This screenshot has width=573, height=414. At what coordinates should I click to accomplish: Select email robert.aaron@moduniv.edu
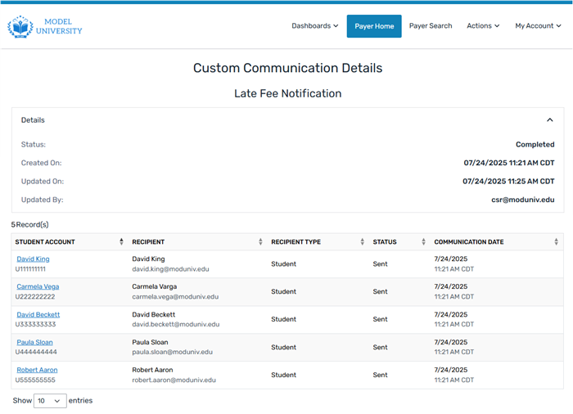174,380
